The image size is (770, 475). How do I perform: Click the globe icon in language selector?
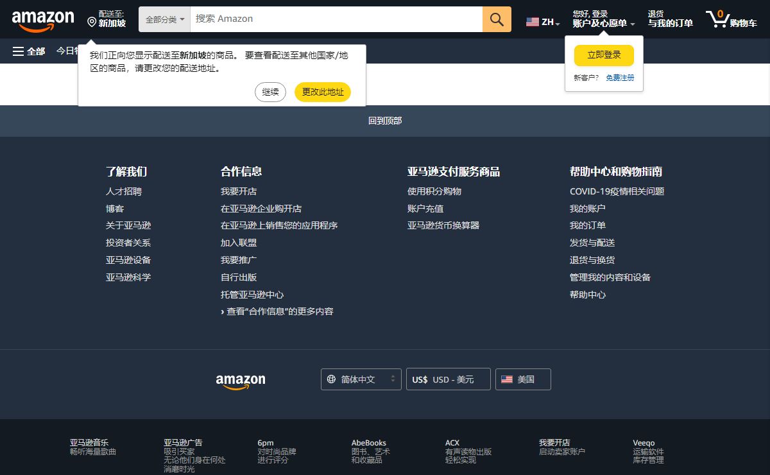click(331, 379)
